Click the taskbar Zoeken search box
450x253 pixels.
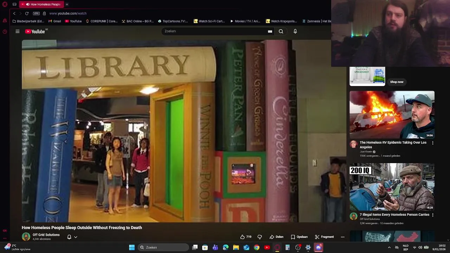click(x=163, y=247)
